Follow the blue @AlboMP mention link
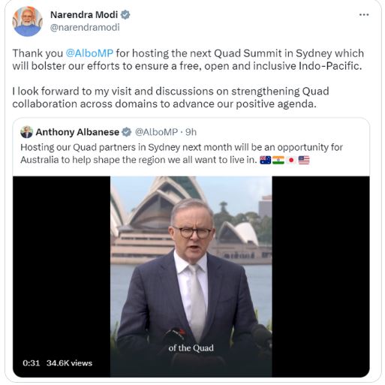 point(89,53)
